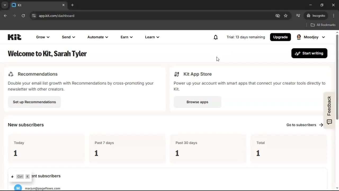This screenshot has height=191, width=339.
Task: Click the Kit App Store icon
Action: tap(177, 74)
